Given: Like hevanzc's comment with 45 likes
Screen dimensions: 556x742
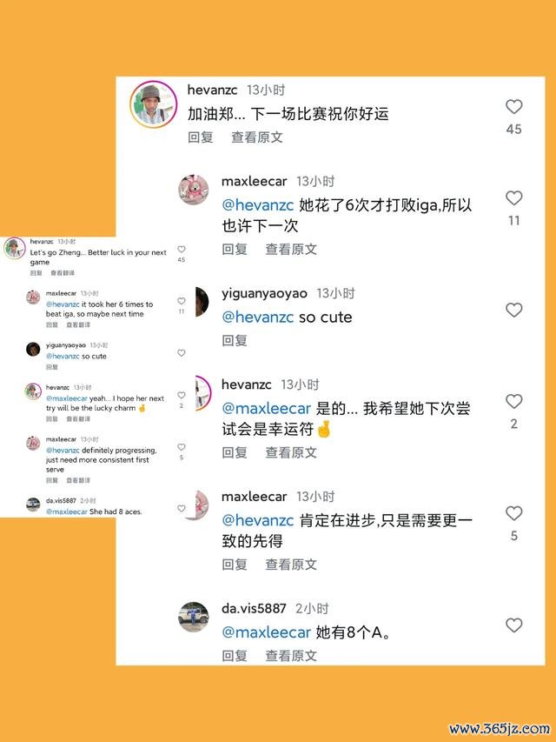Looking at the screenshot, I should [x=514, y=106].
